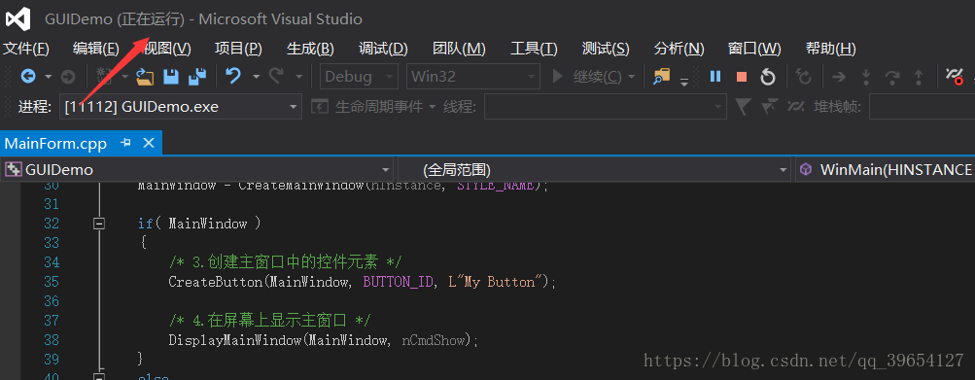Image resolution: width=975 pixels, height=380 pixels.
Task: Stop debugging with the red square icon
Action: click(741, 77)
